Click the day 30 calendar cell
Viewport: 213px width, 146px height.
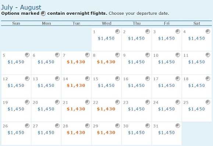(136, 133)
